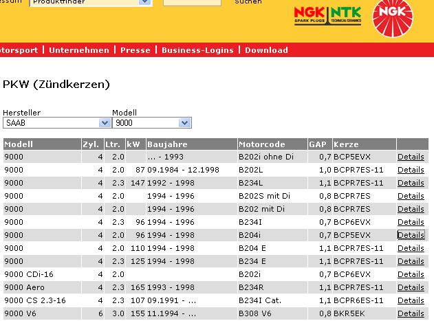This screenshot has height=321, width=434.
Task: Open the Business-Logins menu
Action: 197,50
